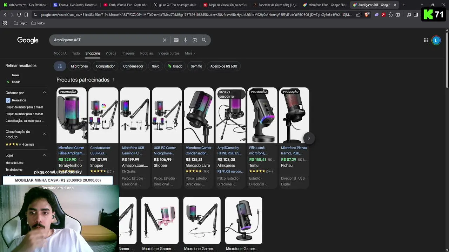Show next sponsored products with the arrow

309,138
